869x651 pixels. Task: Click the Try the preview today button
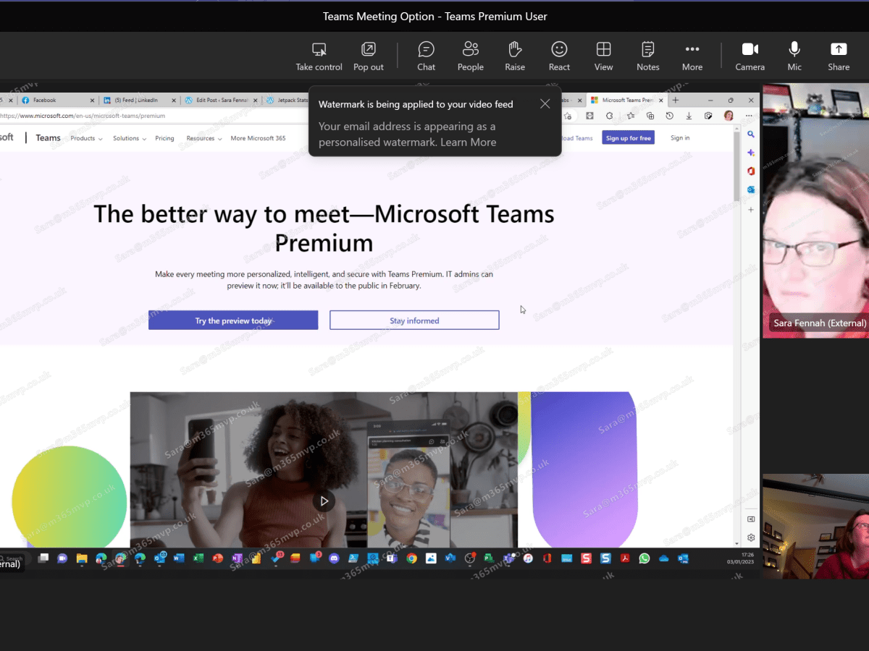point(233,319)
